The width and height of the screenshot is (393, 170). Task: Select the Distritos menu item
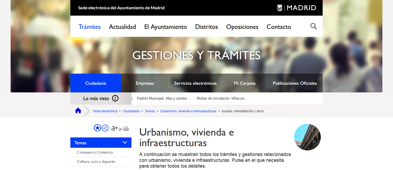tap(206, 27)
